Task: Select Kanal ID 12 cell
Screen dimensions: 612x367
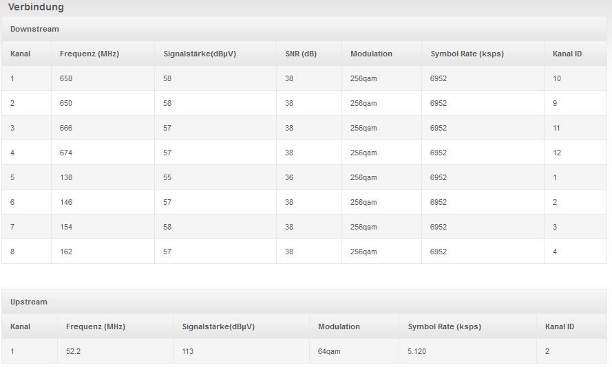Action: (557, 153)
